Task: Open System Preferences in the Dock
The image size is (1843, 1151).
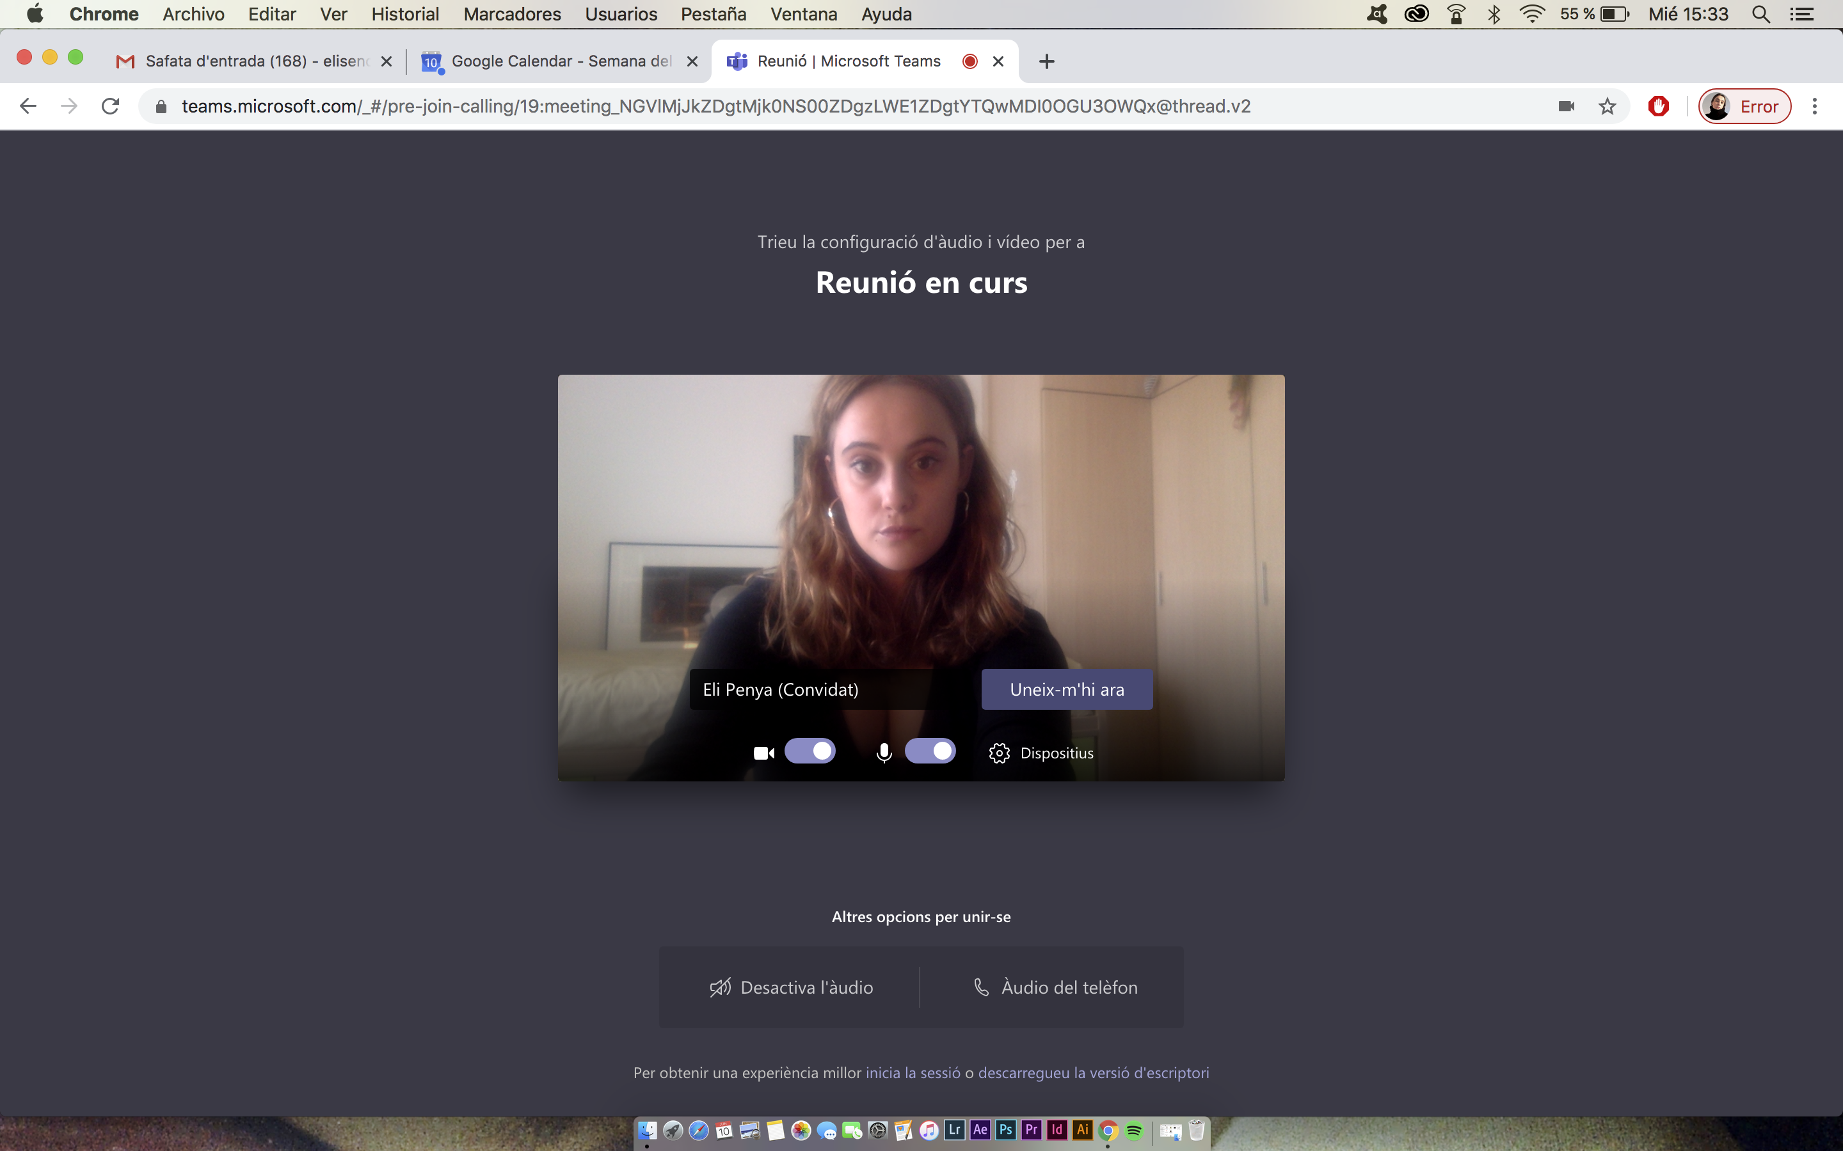Action: click(x=877, y=1131)
